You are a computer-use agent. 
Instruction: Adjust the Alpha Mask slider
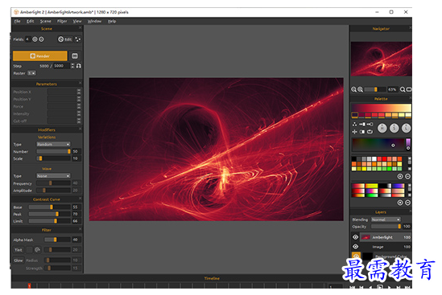coord(57,240)
